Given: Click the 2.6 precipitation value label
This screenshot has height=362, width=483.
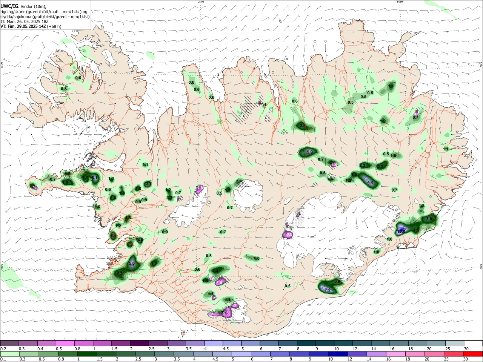Looking at the screenshot, I should [337, 281].
